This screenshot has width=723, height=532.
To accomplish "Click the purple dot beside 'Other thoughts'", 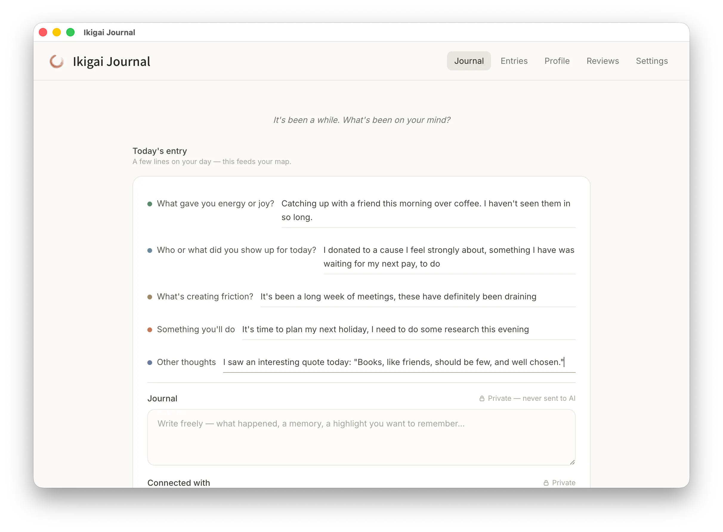I will (x=150, y=363).
